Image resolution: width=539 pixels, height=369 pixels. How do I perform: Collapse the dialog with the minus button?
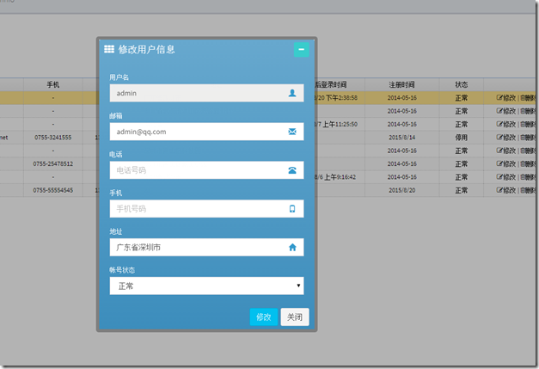(301, 50)
